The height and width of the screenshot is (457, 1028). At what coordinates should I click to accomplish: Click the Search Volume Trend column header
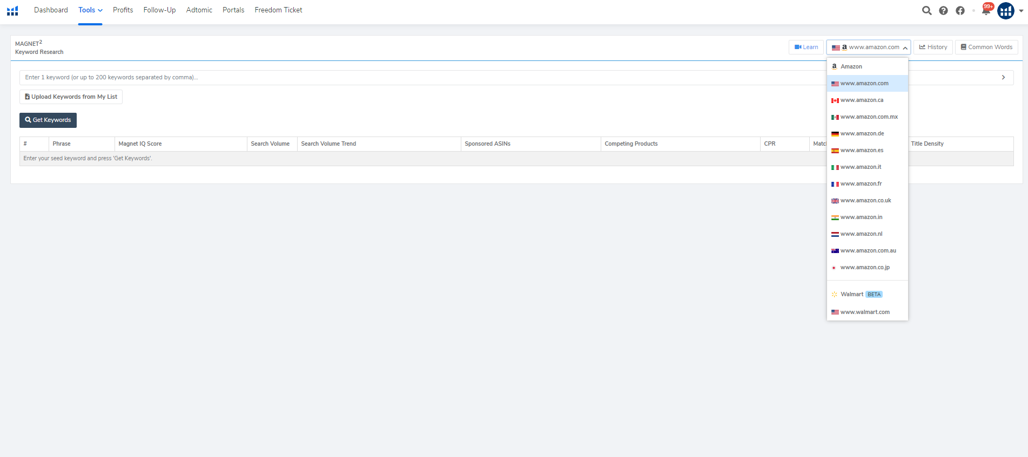pyautogui.click(x=379, y=144)
